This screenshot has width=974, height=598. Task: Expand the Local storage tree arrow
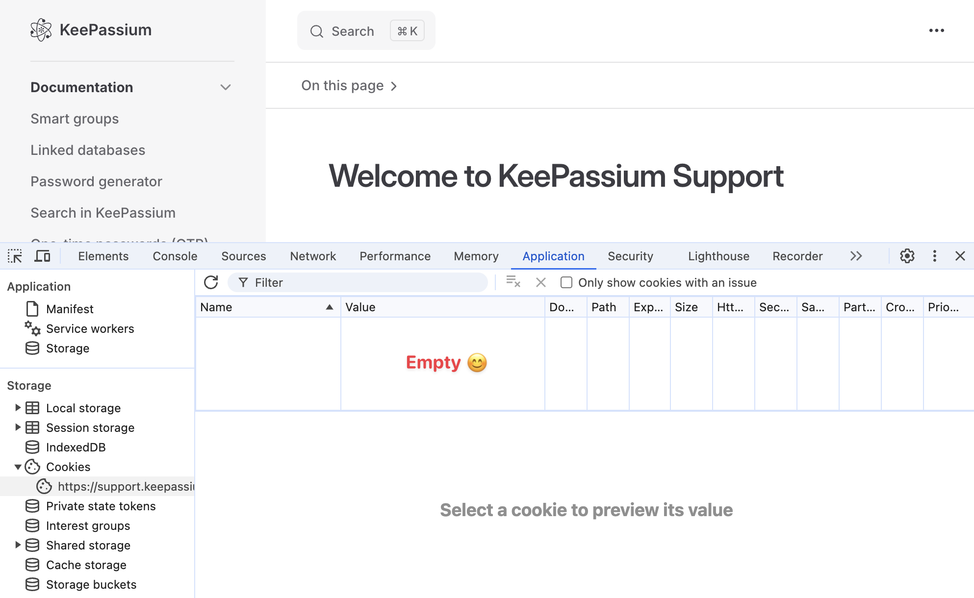tap(18, 407)
